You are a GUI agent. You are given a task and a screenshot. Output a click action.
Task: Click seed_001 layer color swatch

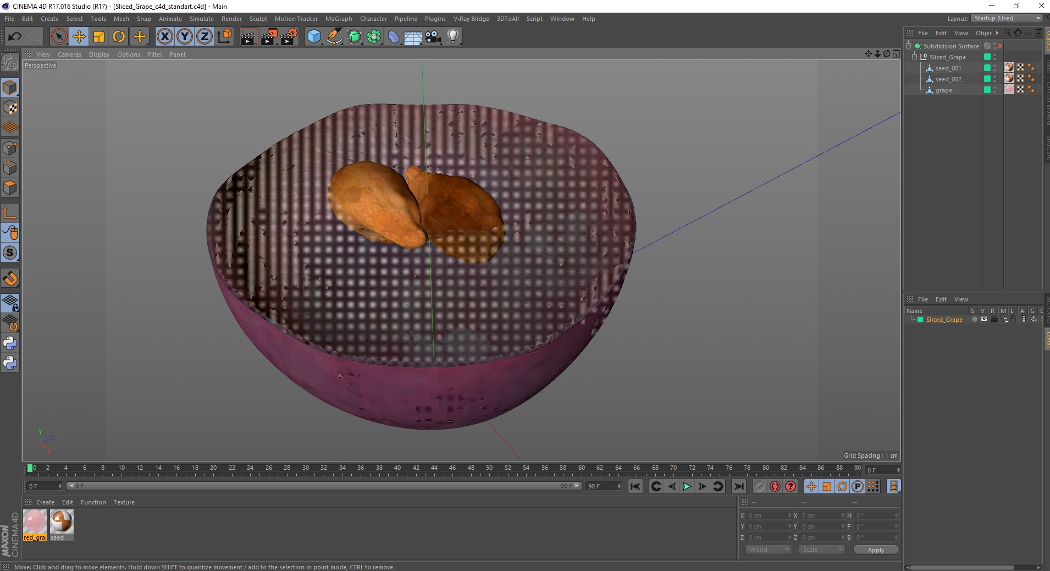point(987,68)
